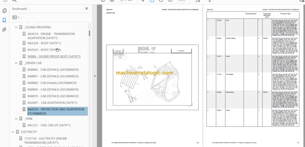
Task: Open bookmark 8AB870 - CAB (DETAILS)
Action: [x=53, y=96]
